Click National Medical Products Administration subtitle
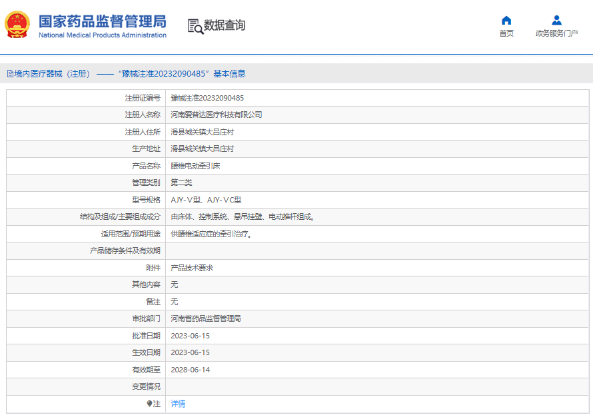This screenshot has height=417, width=593. tap(103, 35)
